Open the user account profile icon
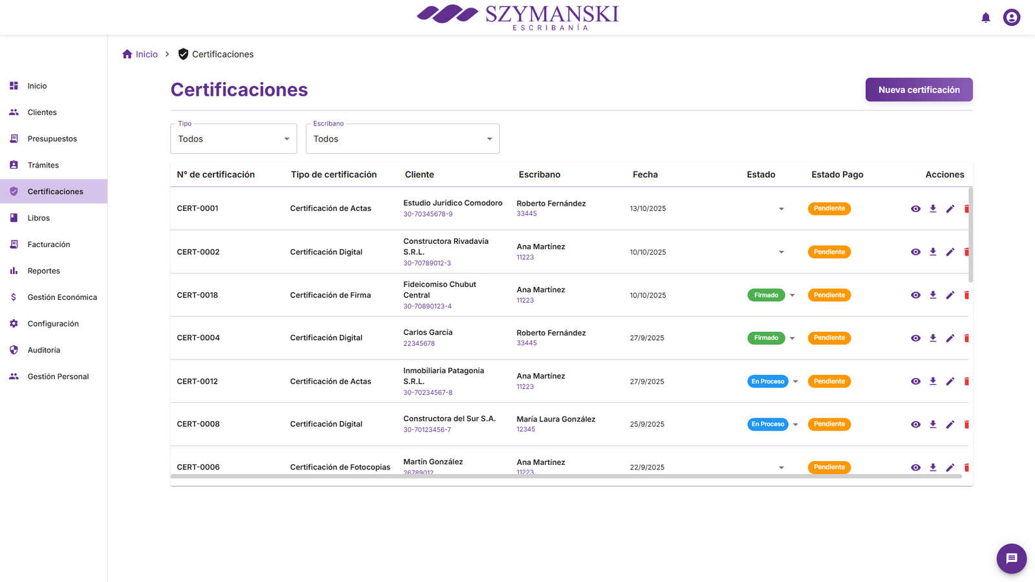This screenshot has width=1035, height=582. 1011,17
